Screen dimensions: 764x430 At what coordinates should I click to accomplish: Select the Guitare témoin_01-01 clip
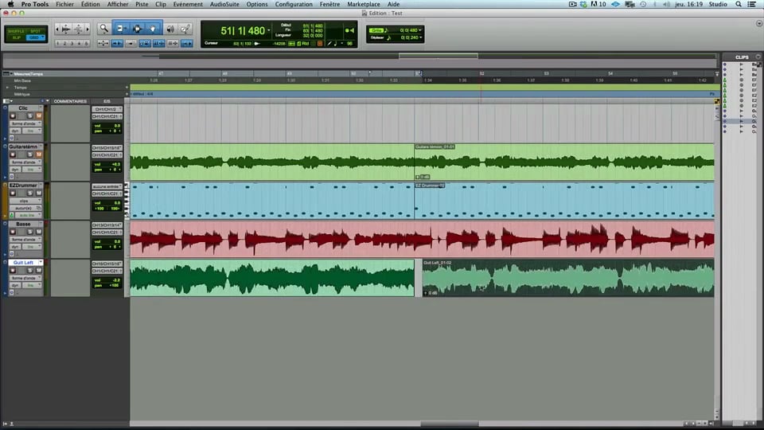(564, 162)
